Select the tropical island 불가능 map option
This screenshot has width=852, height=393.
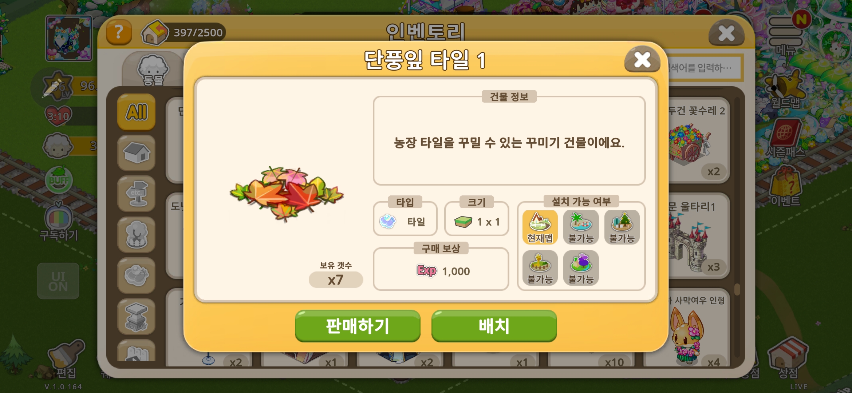click(581, 227)
